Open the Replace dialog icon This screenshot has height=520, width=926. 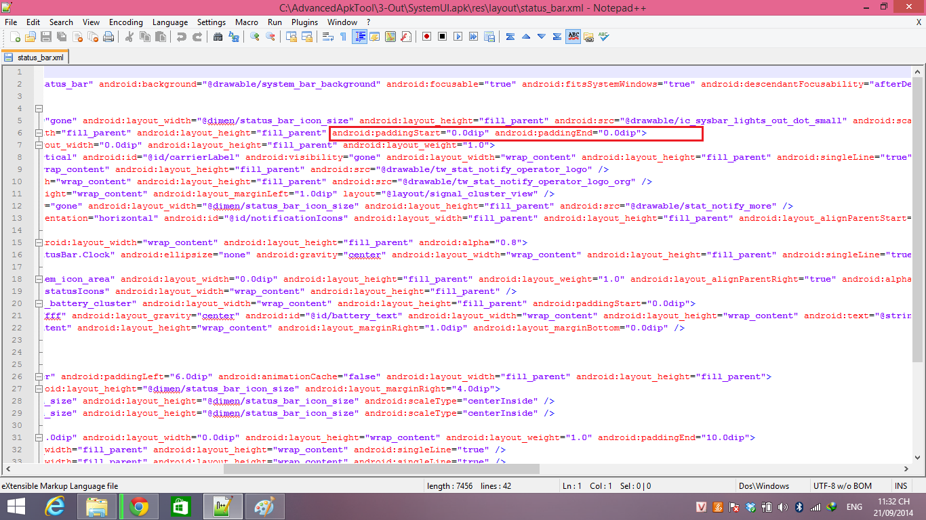tap(234, 37)
